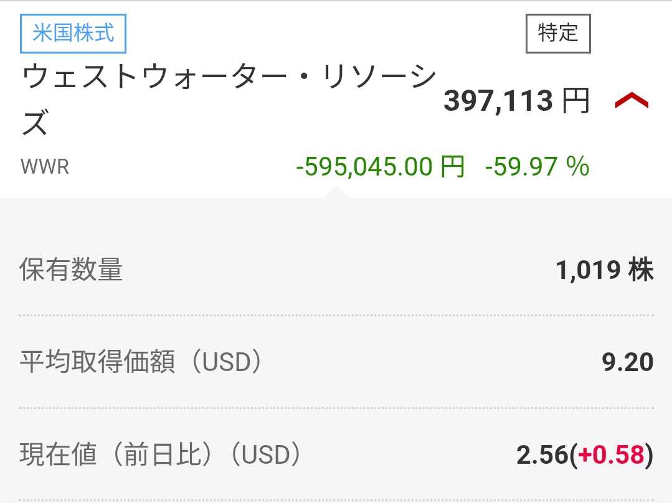Select the 保有数量 row label
Viewport: 672px width, 503px height.
click(71, 270)
